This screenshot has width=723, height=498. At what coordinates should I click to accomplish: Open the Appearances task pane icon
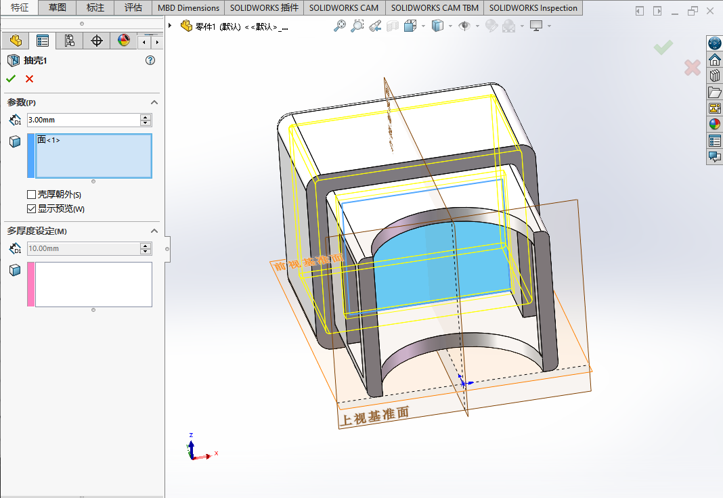[714, 124]
